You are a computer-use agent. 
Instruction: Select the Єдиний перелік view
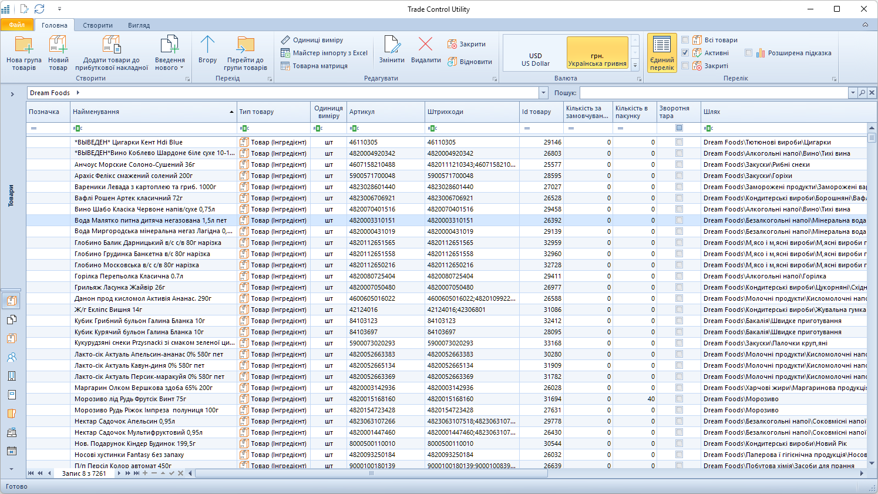tap(662, 53)
